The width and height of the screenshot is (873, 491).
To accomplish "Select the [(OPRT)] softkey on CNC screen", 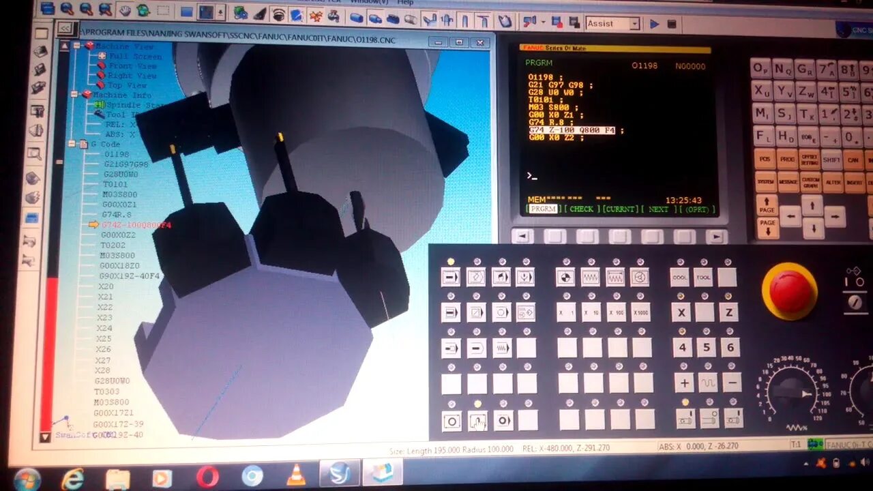I will [697, 209].
